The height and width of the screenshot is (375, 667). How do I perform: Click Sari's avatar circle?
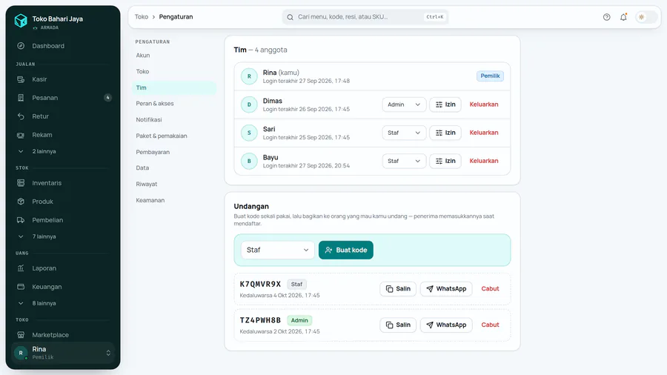point(249,133)
